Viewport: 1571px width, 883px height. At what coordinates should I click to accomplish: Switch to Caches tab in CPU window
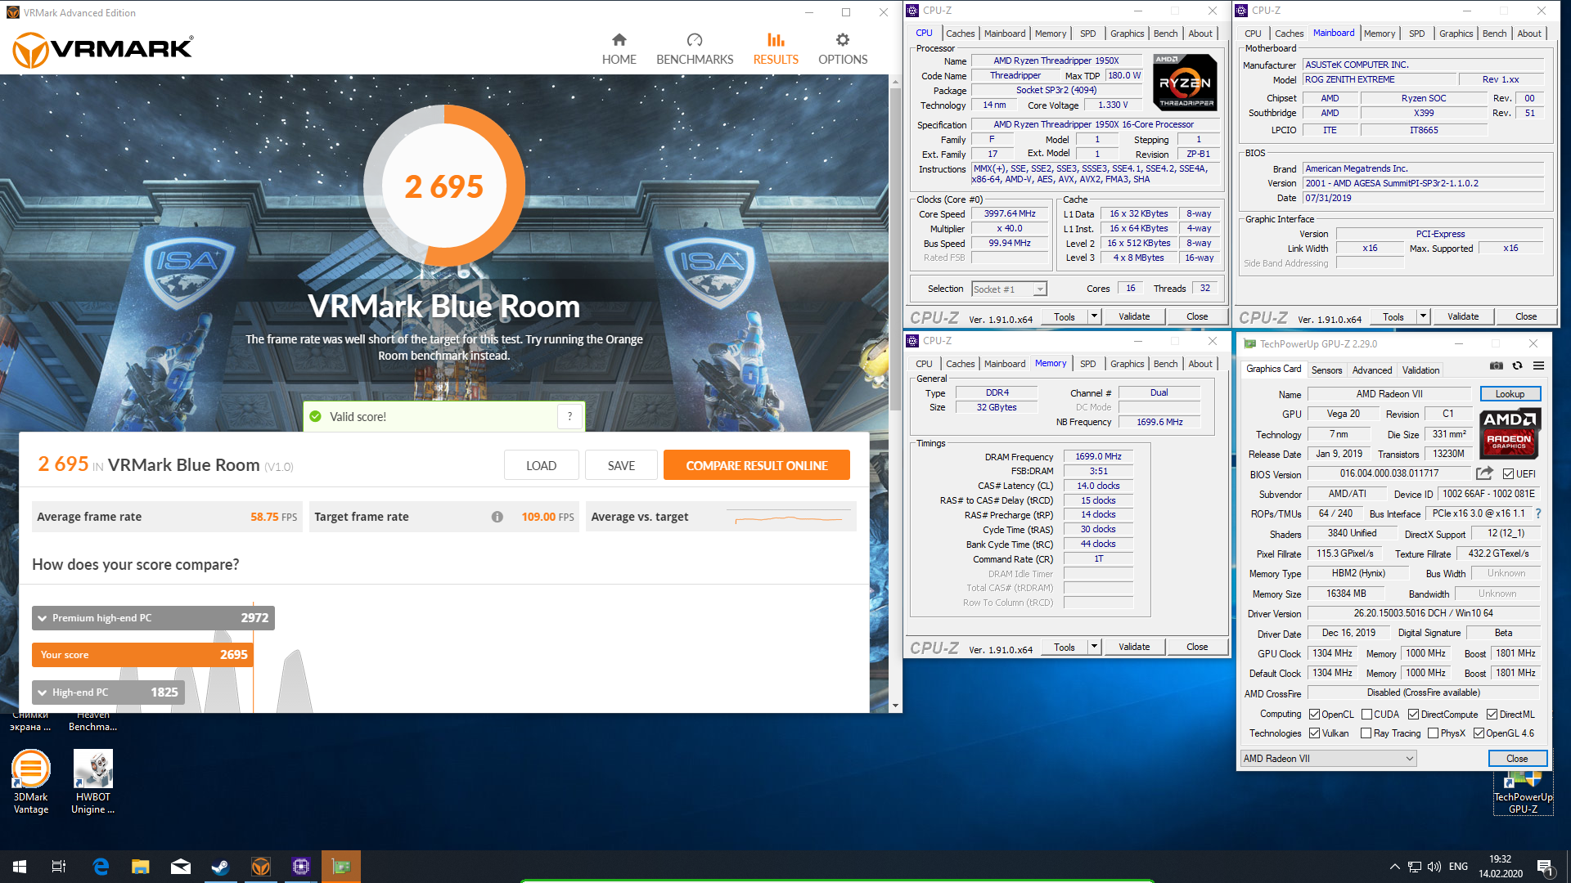960,34
